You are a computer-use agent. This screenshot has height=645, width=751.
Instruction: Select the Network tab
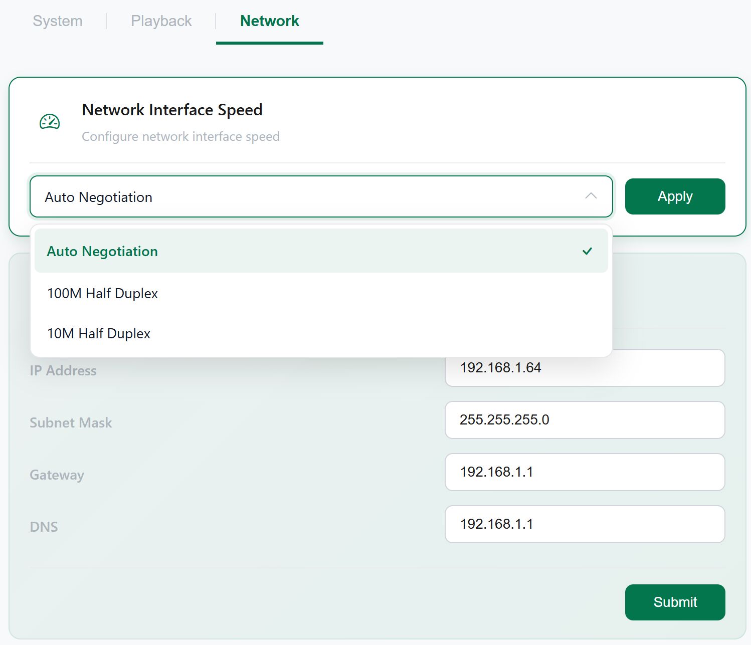[x=270, y=21]
